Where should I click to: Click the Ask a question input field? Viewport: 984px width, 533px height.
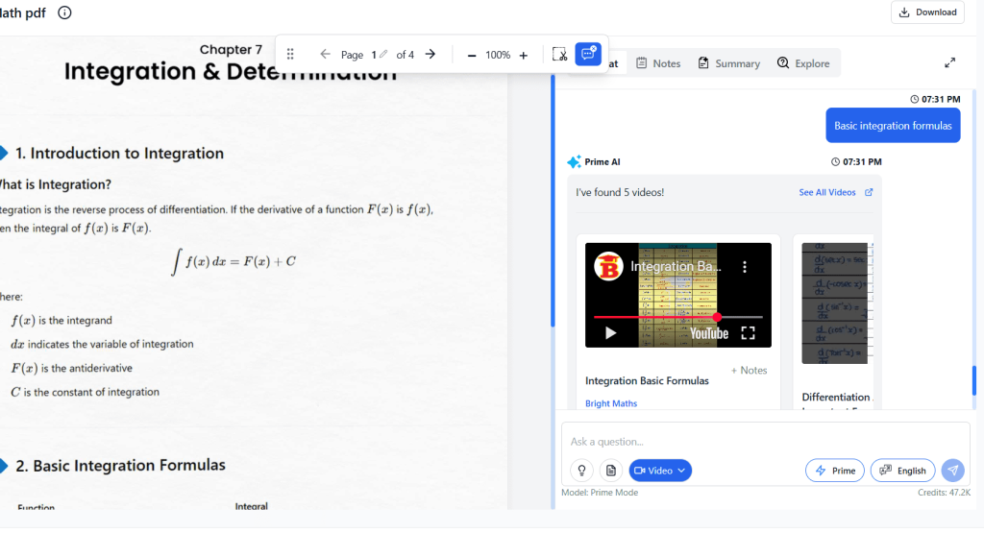coord(750,442)
